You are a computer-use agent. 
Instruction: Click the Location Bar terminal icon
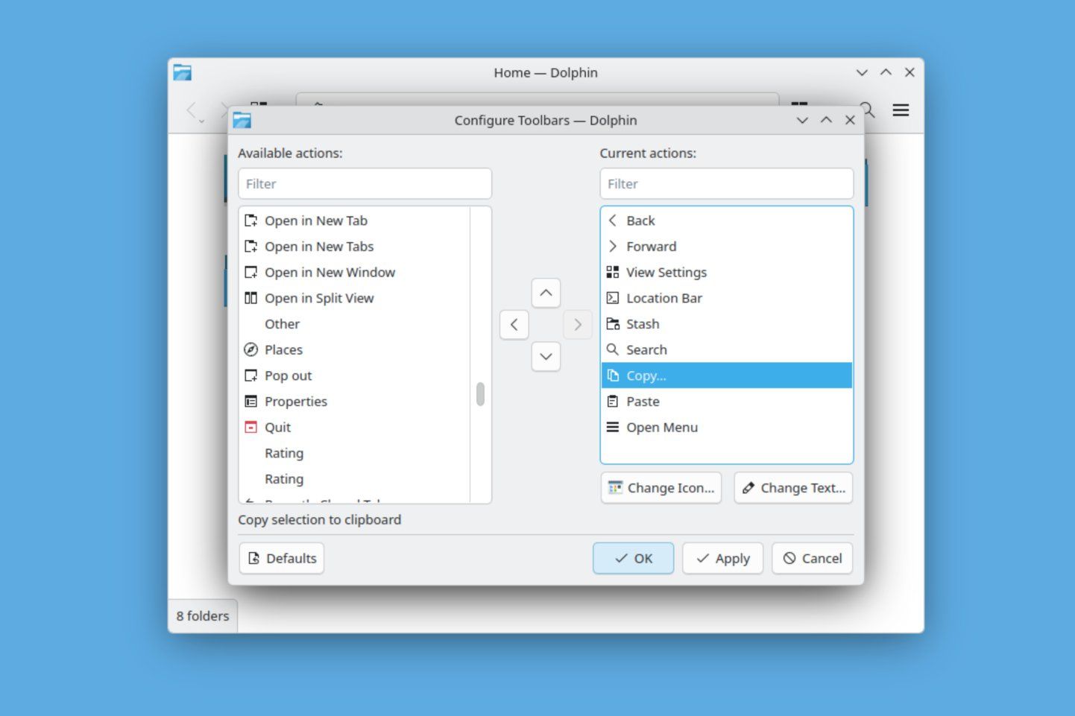613,298
